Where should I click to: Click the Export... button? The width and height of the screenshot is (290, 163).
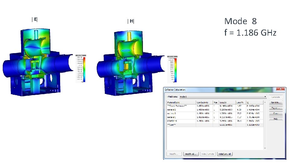pyautogui.click(x=275, y=108)
